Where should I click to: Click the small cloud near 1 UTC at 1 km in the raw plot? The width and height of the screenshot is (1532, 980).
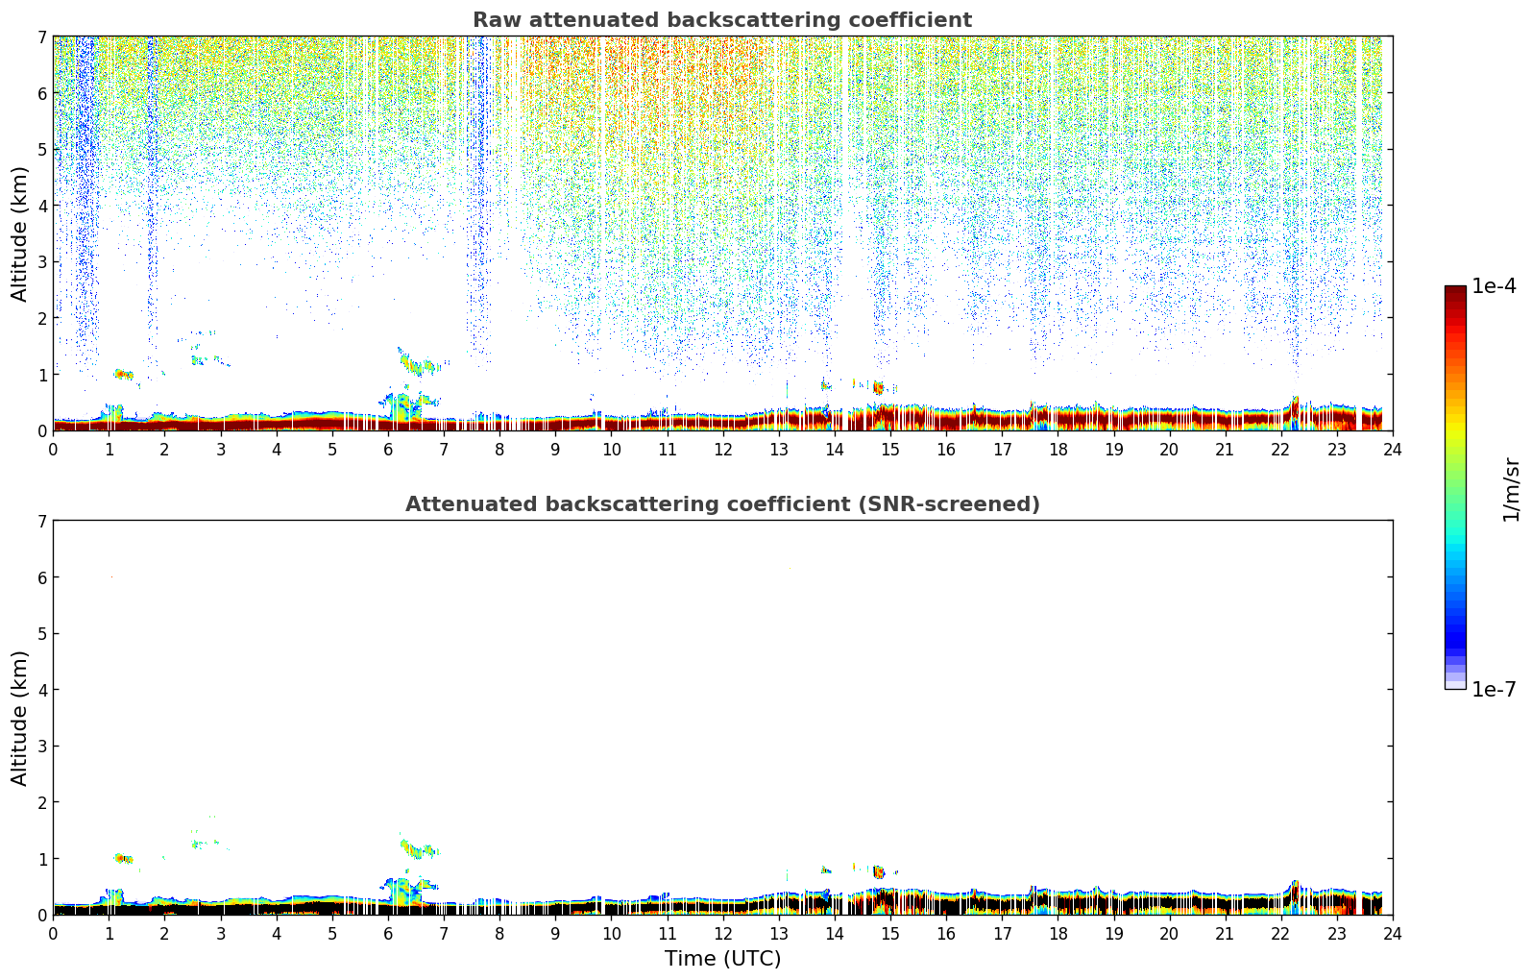point(123,374)
